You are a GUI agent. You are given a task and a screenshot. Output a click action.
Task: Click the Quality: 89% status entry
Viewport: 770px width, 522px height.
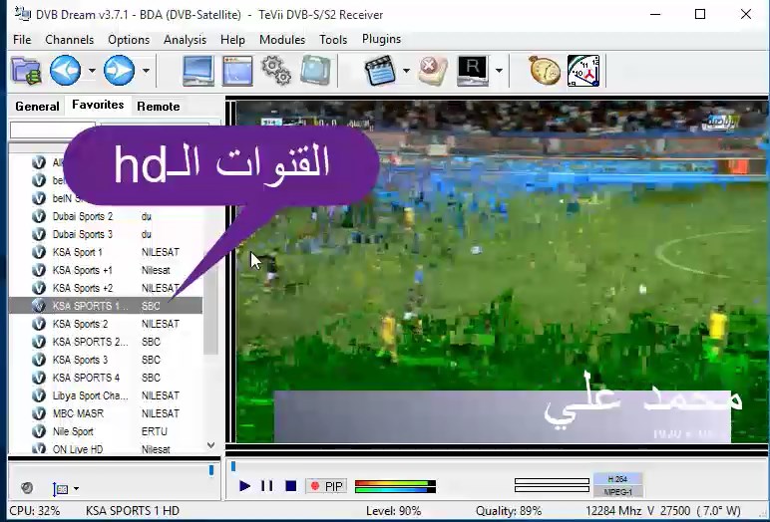(509, 511)
